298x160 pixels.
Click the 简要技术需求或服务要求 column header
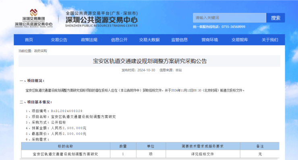pos(203,146)
